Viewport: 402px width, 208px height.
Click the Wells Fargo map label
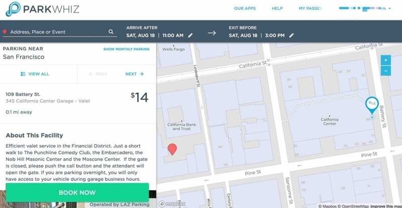point(173,49)
